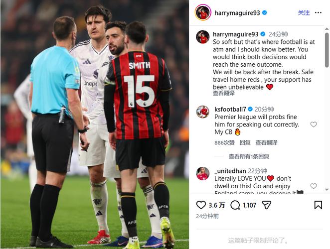Open the three-dot more options menu

coord(318,13)
